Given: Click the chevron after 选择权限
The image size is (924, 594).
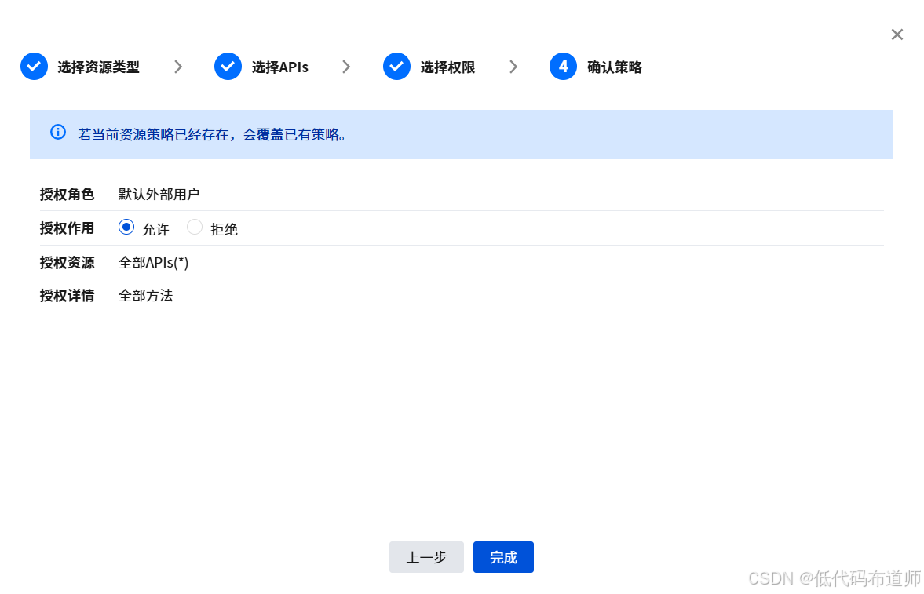Looking at the screenshot, I should tap(513, 67).
